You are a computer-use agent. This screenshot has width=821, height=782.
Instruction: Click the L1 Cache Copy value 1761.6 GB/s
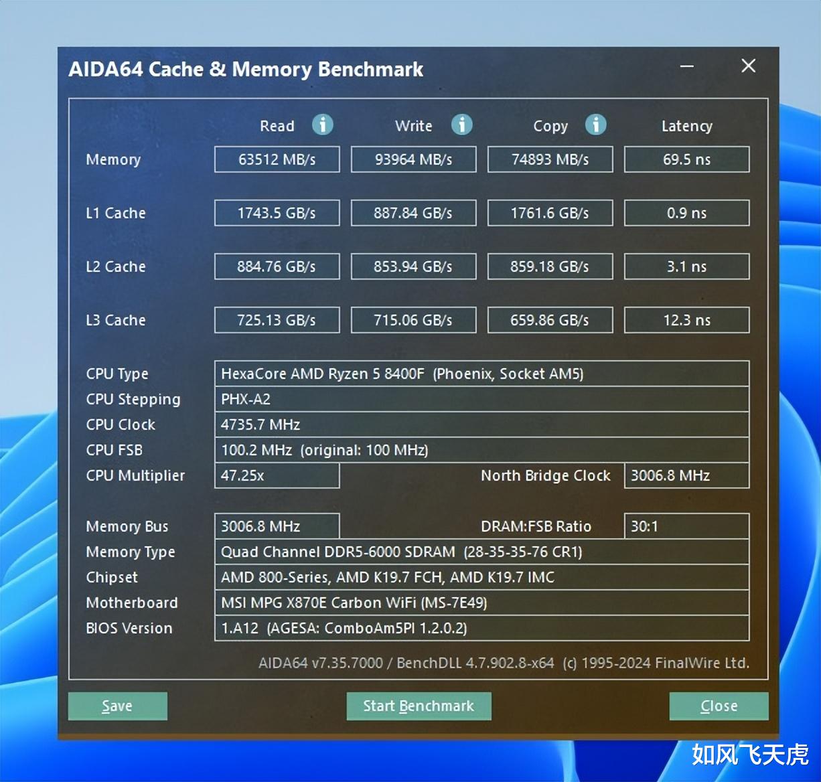click(550, 213)
